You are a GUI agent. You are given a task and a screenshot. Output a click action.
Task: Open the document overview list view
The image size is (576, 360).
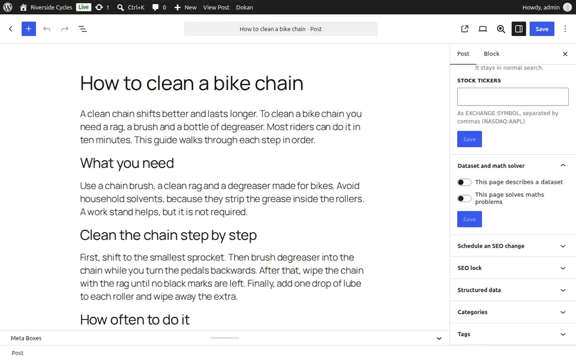[83, 29]
